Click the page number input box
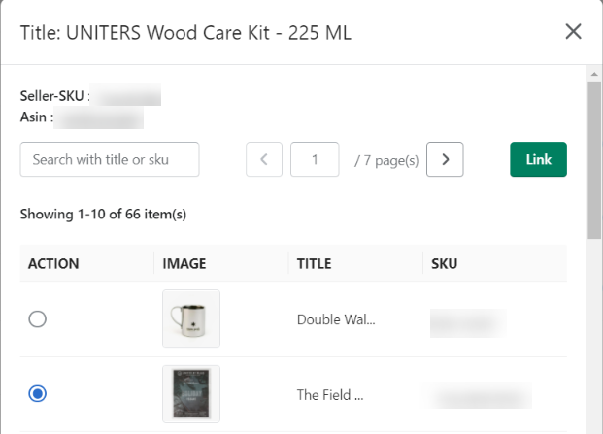This screenshot has height=434, width=603. [x=315, y=159]
